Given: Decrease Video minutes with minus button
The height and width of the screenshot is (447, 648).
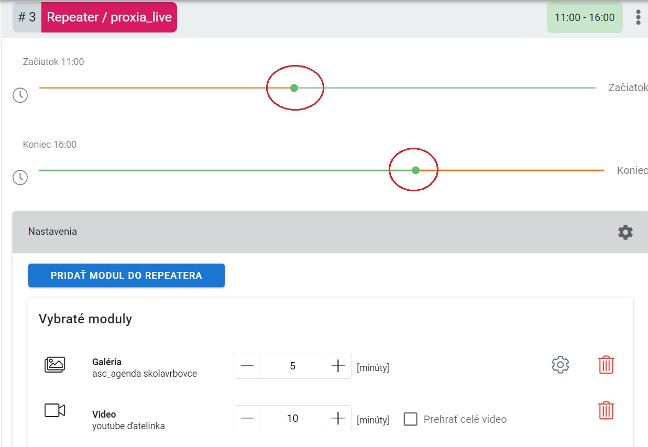Looking at the screenshot, I should (247, 418).
